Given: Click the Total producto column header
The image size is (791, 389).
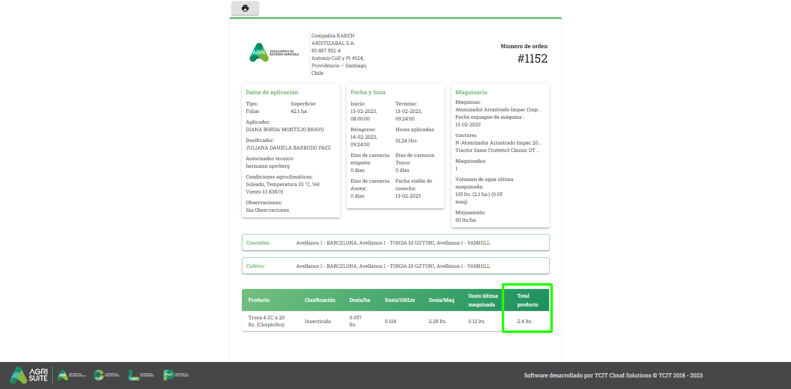Looking at the screenshot, I should (x=527, y=300).
